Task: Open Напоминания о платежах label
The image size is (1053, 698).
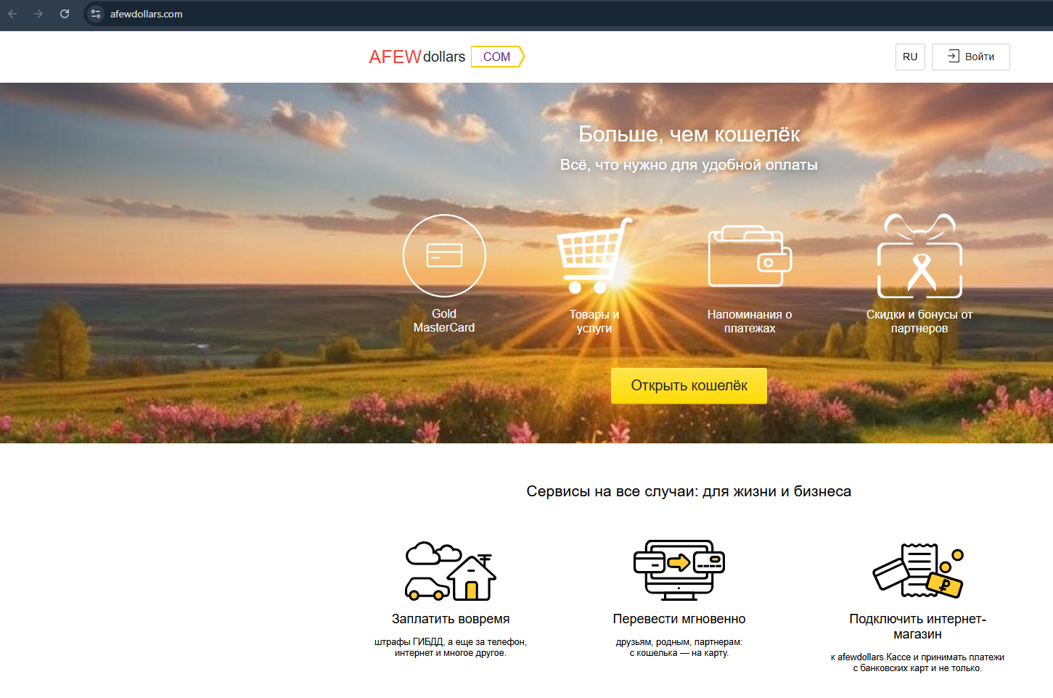Action: (x=750, y=321)
